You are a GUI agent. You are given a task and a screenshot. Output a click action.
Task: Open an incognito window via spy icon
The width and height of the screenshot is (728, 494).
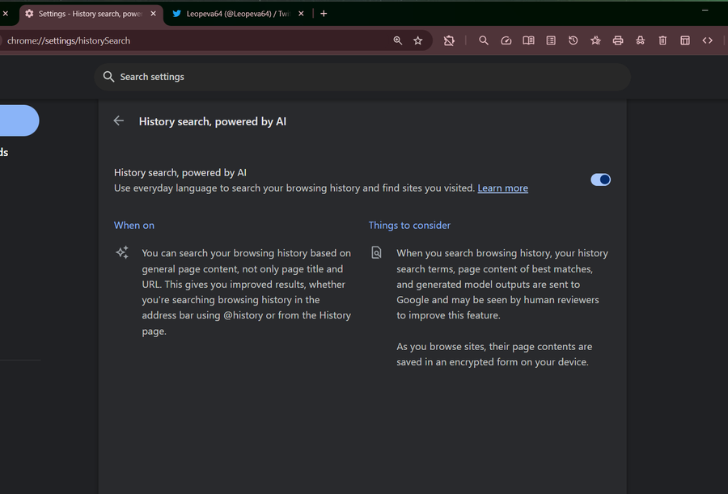coord(641,40)
